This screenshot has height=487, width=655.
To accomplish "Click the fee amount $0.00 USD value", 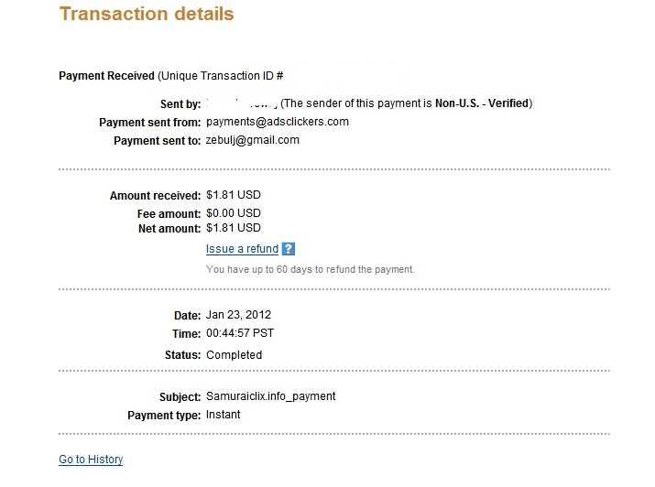I will pyautogui.click(x=233, y=213).
